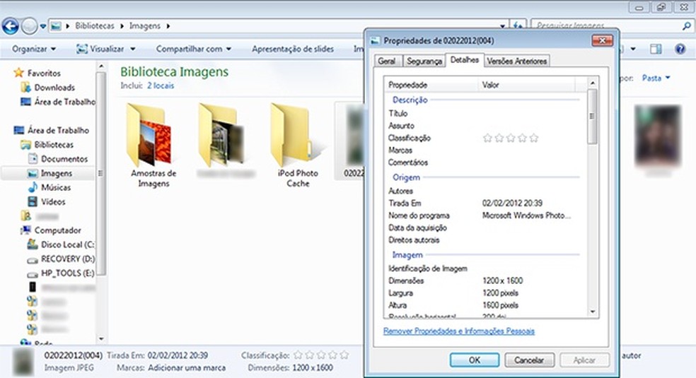This screenshot has width=696, height=378.
Task: Open the Músicas library
Action: click(x=50, y=187)
